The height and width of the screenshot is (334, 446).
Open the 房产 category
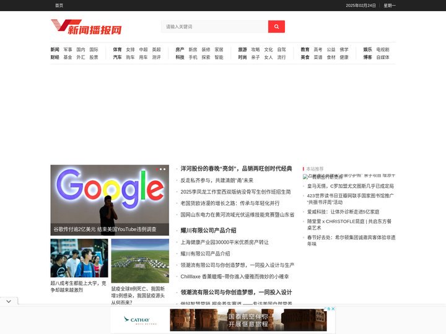pos(180,49)
